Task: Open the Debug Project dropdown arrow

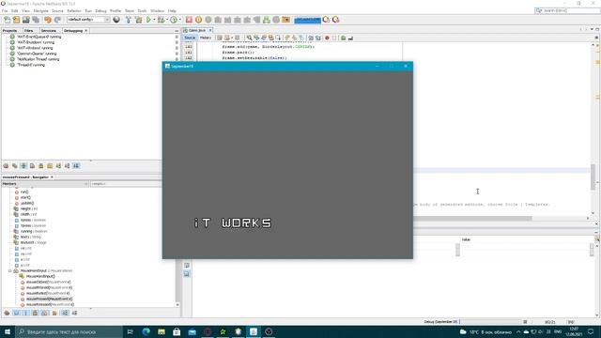Action: tap(167, 20)
